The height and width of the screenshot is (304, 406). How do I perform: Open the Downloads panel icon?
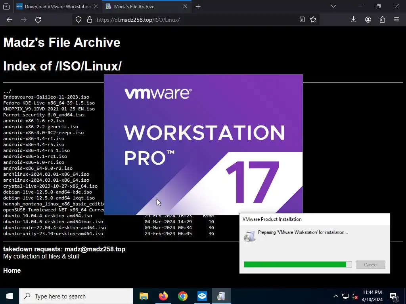click(353, 19)
